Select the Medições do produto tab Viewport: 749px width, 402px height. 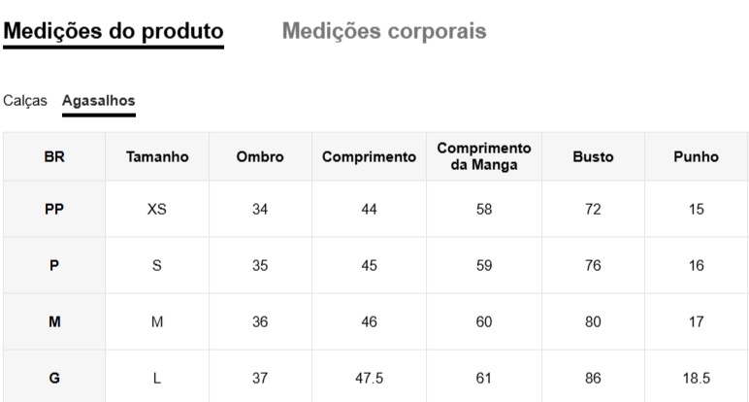[114, 30]
